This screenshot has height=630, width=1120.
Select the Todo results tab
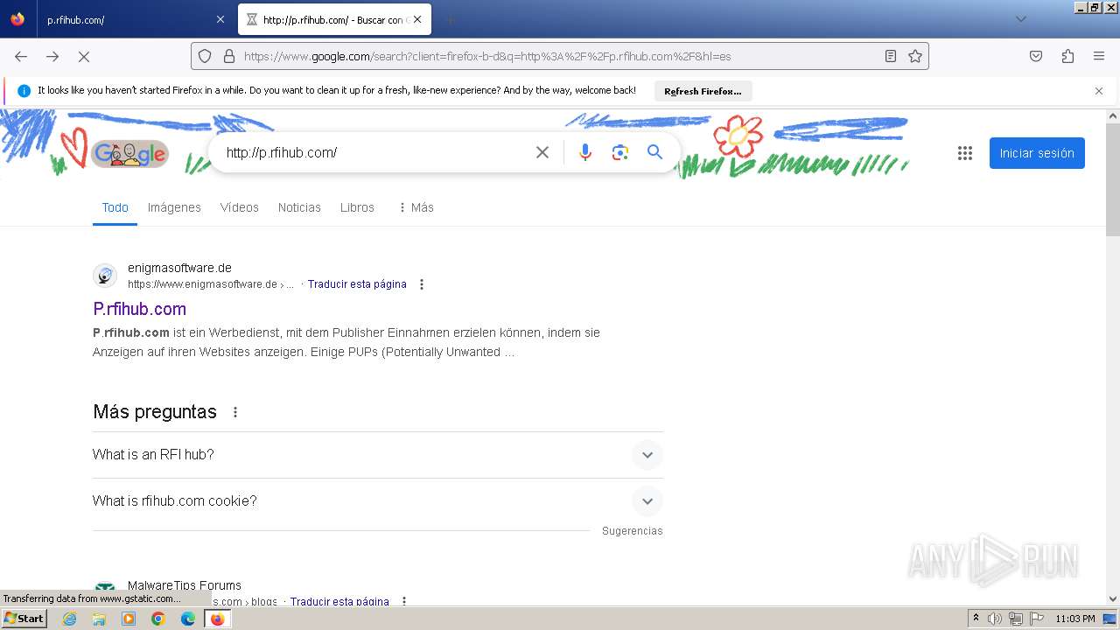[x=115, y=207]
